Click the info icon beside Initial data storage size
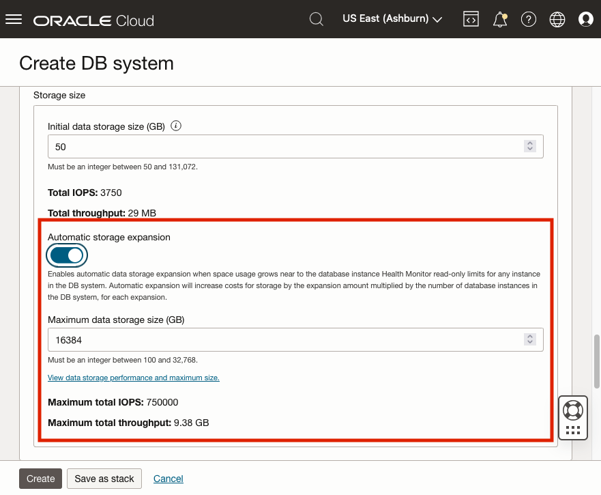The width and height of the screenshot is (601, 495). (x=176, y=126)
